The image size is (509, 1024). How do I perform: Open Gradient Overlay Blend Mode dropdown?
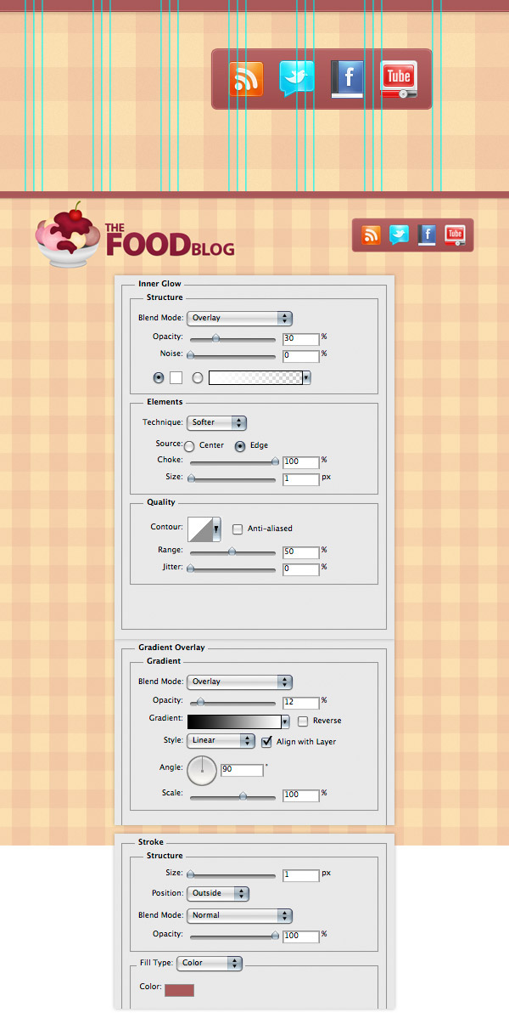239,682
